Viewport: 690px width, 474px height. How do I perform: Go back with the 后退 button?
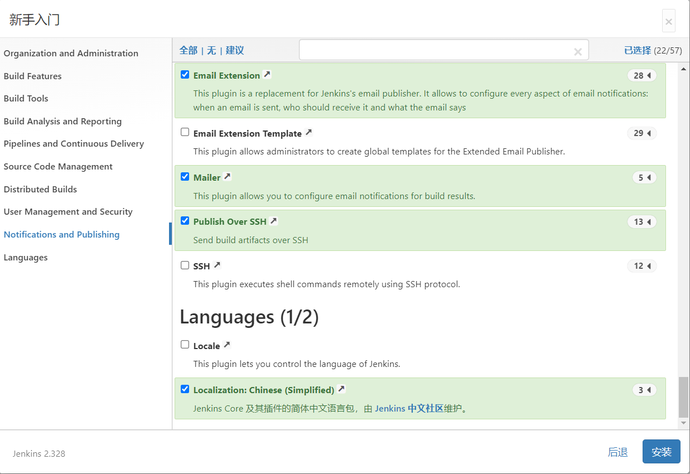pos(617,452)
